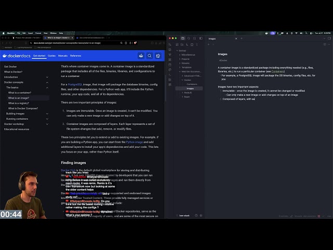Open Obsidian settings gear icon
This screenshot has width=333, height=250.
click(x=201, y=215)
